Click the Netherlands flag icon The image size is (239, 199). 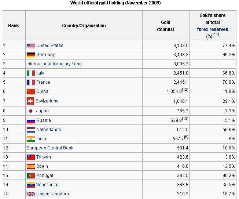[x=31, y=130]
